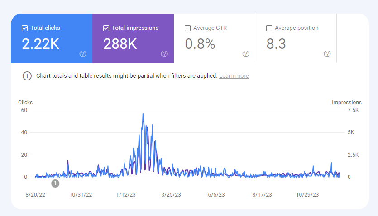Click the 8/17/23 date label
Image resolution: width=378 pixels, height=216 pixels.
point(262,195)
